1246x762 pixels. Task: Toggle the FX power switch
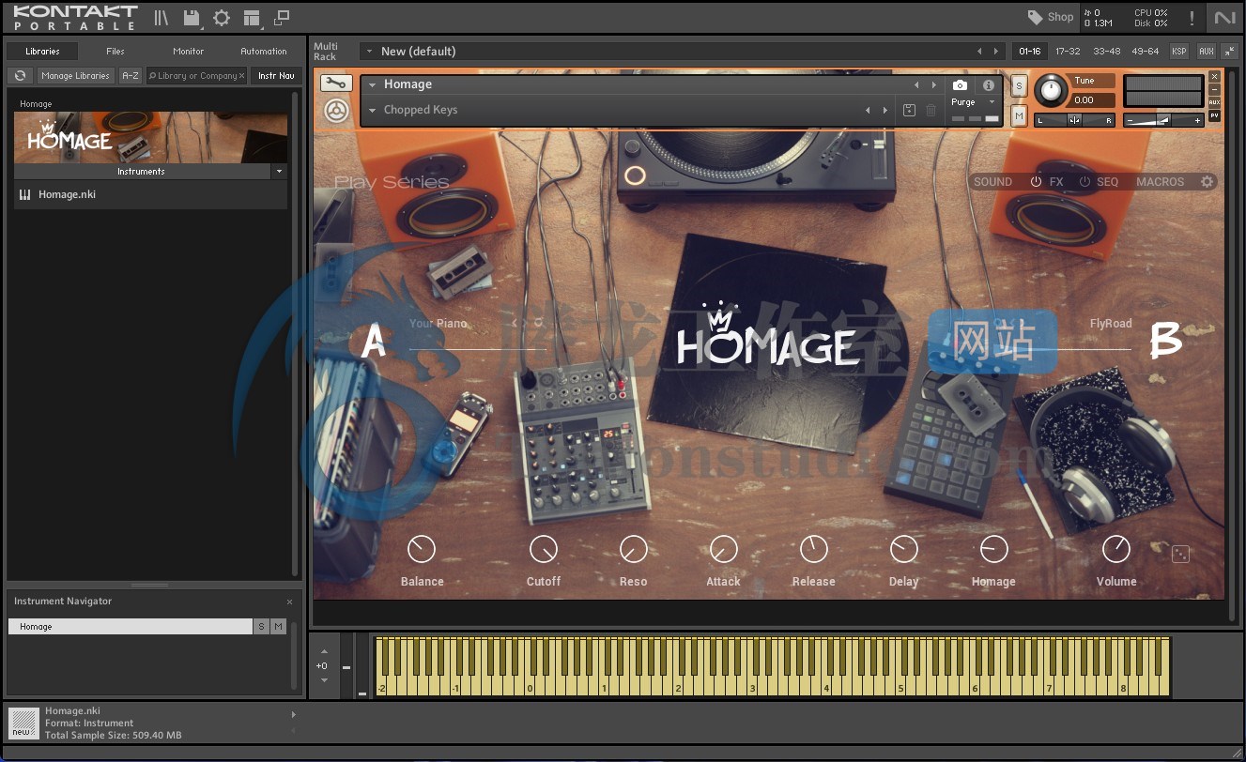1037,182
